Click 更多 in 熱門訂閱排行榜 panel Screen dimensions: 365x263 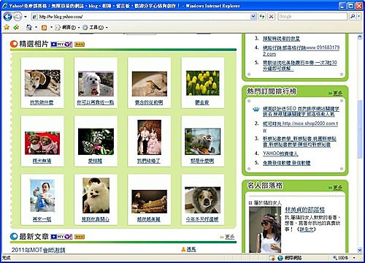pos(337,94)
